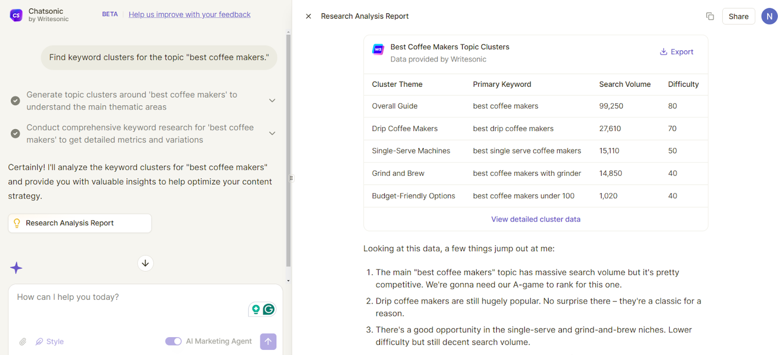
Task: Click keyword 'best drip coffee makers'
Action: 513,128
